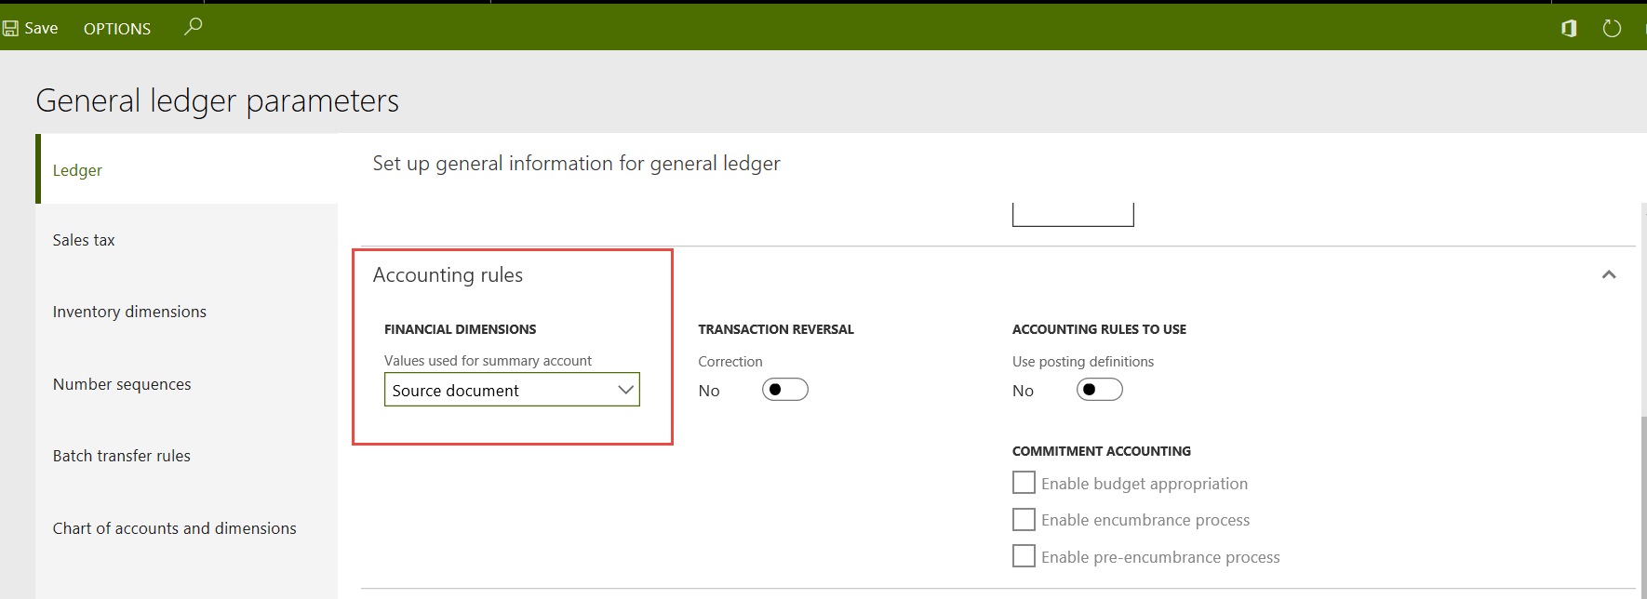1647x599 pixels.
Task: Check Enable pre-encumbrance process
Action: point(1024,556)
